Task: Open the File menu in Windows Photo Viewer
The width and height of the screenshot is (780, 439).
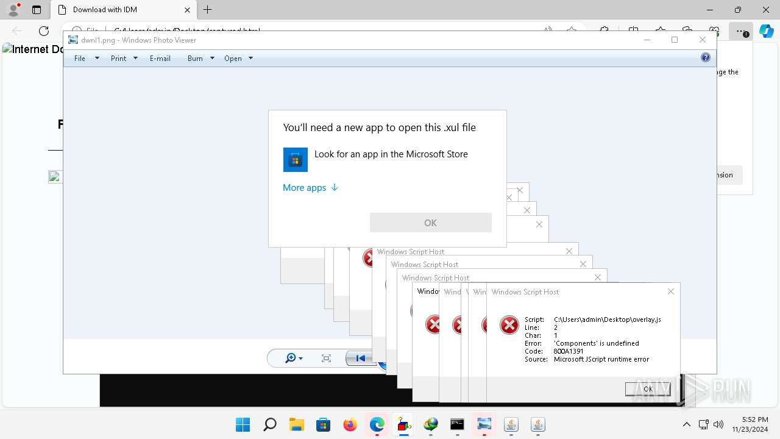Action: [80, 59]
